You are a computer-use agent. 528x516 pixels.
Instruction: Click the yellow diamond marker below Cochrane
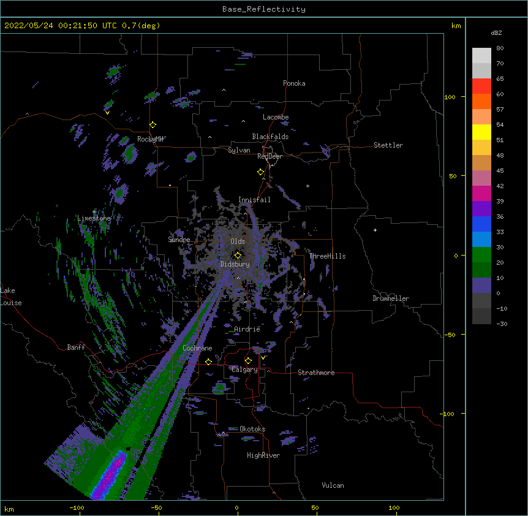click(x=208, y=362)
